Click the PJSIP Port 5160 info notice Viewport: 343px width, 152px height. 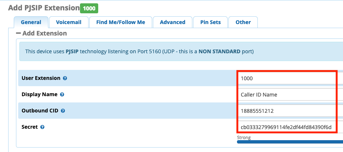click(x=181, y=52)
